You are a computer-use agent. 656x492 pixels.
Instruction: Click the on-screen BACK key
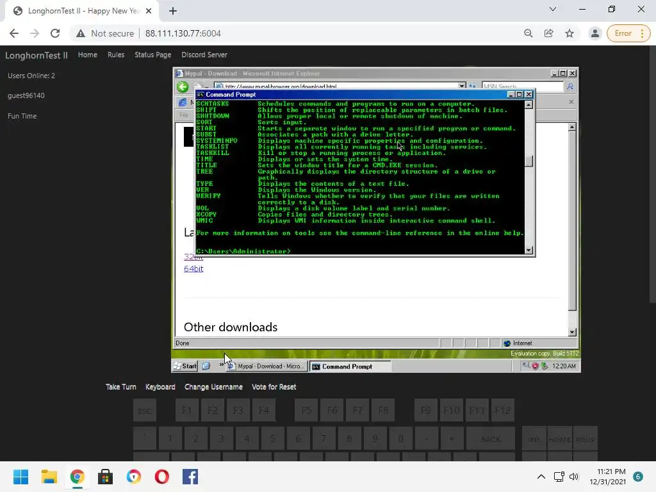(x=491, y=439)
